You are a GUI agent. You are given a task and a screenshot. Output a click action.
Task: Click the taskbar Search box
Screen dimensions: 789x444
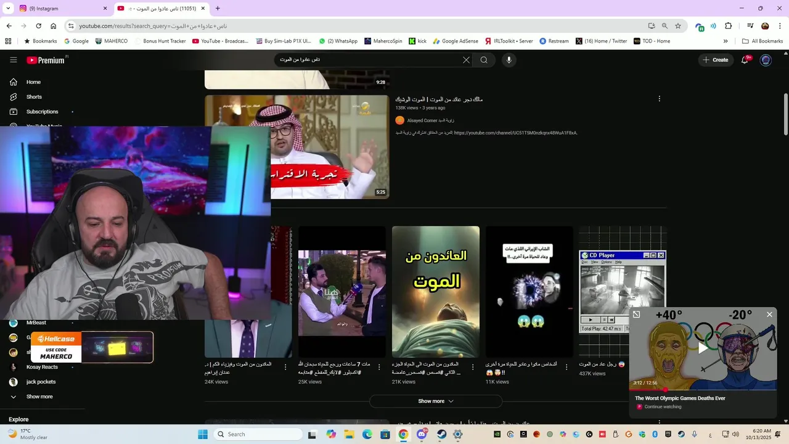coord(257,434)
